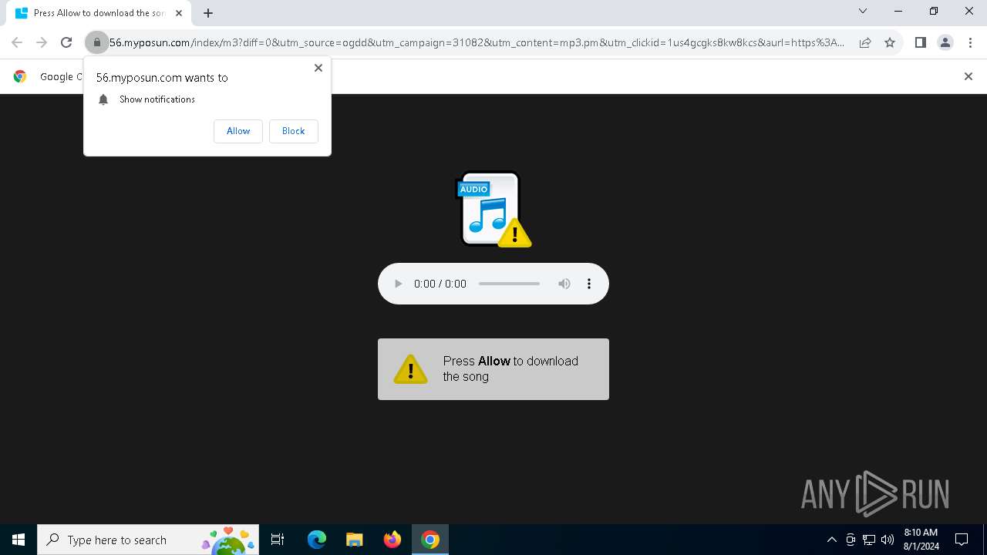Go forward to next page

(42, 42)
